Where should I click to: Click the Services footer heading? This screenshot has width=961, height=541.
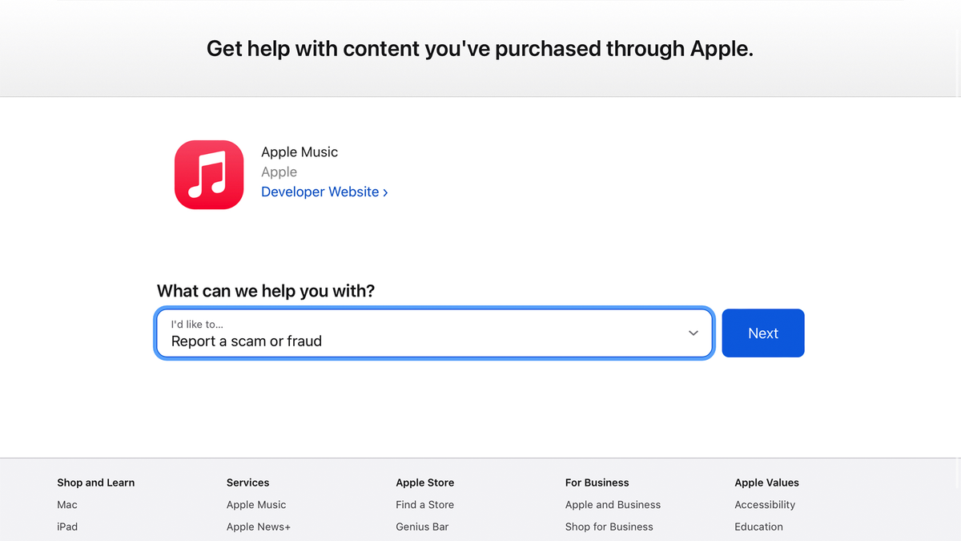247,482
